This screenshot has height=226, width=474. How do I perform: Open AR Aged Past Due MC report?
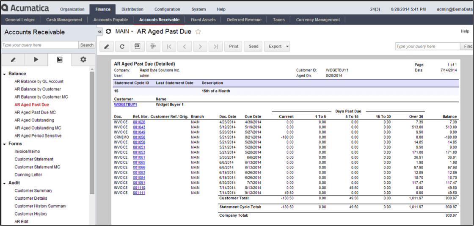pos(35,113)
